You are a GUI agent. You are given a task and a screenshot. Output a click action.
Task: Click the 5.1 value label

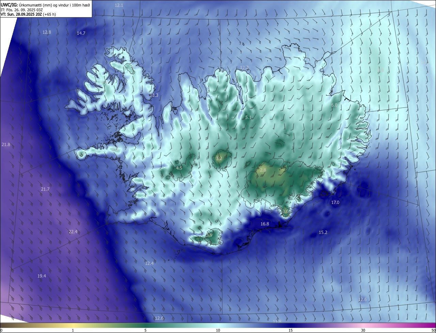coord(248,117)
